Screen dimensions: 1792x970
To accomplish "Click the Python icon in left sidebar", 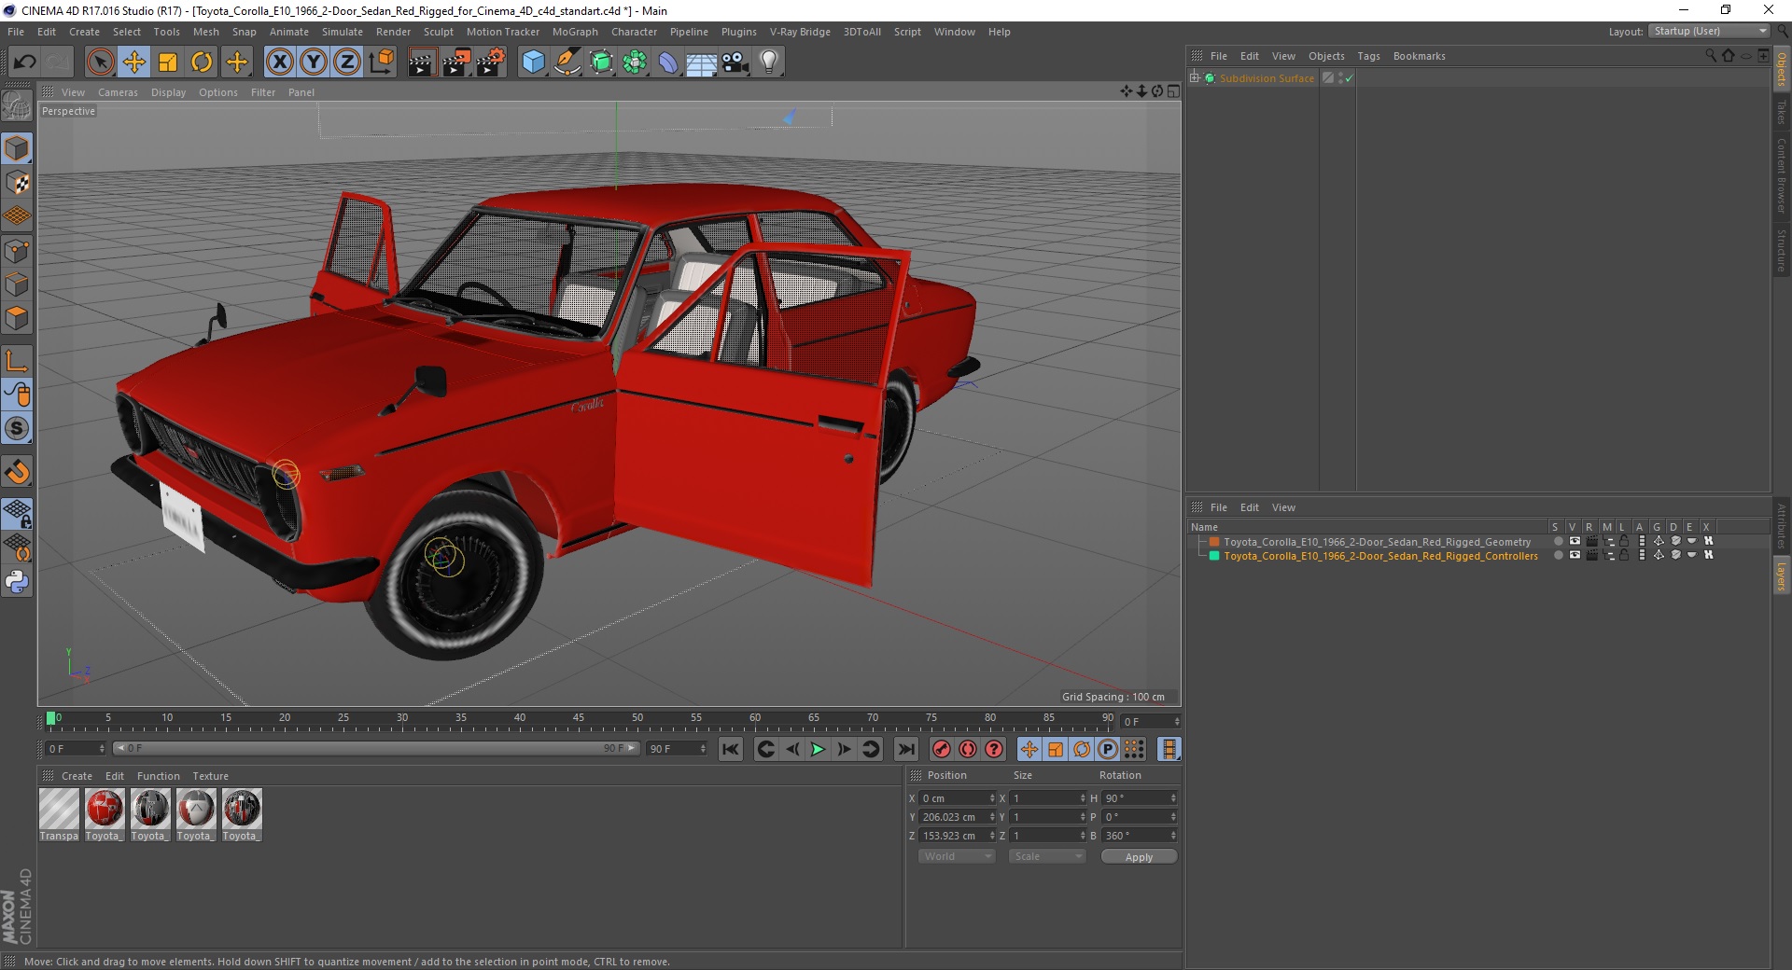I will 17,583.
